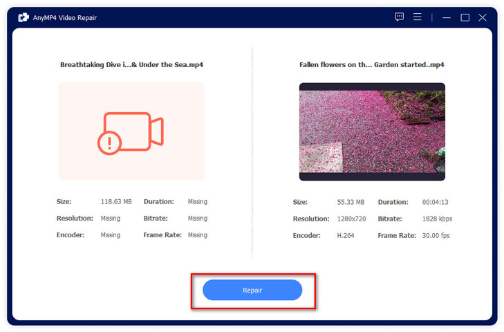Select the H.264 encoder value
Viewport: 504px width, 332px height.
tap(346, 235)
